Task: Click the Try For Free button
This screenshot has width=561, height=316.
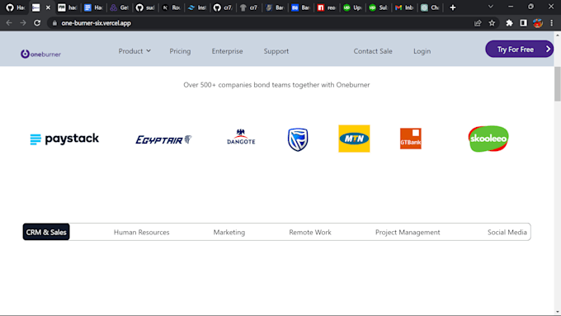Action: click(519, 49)
